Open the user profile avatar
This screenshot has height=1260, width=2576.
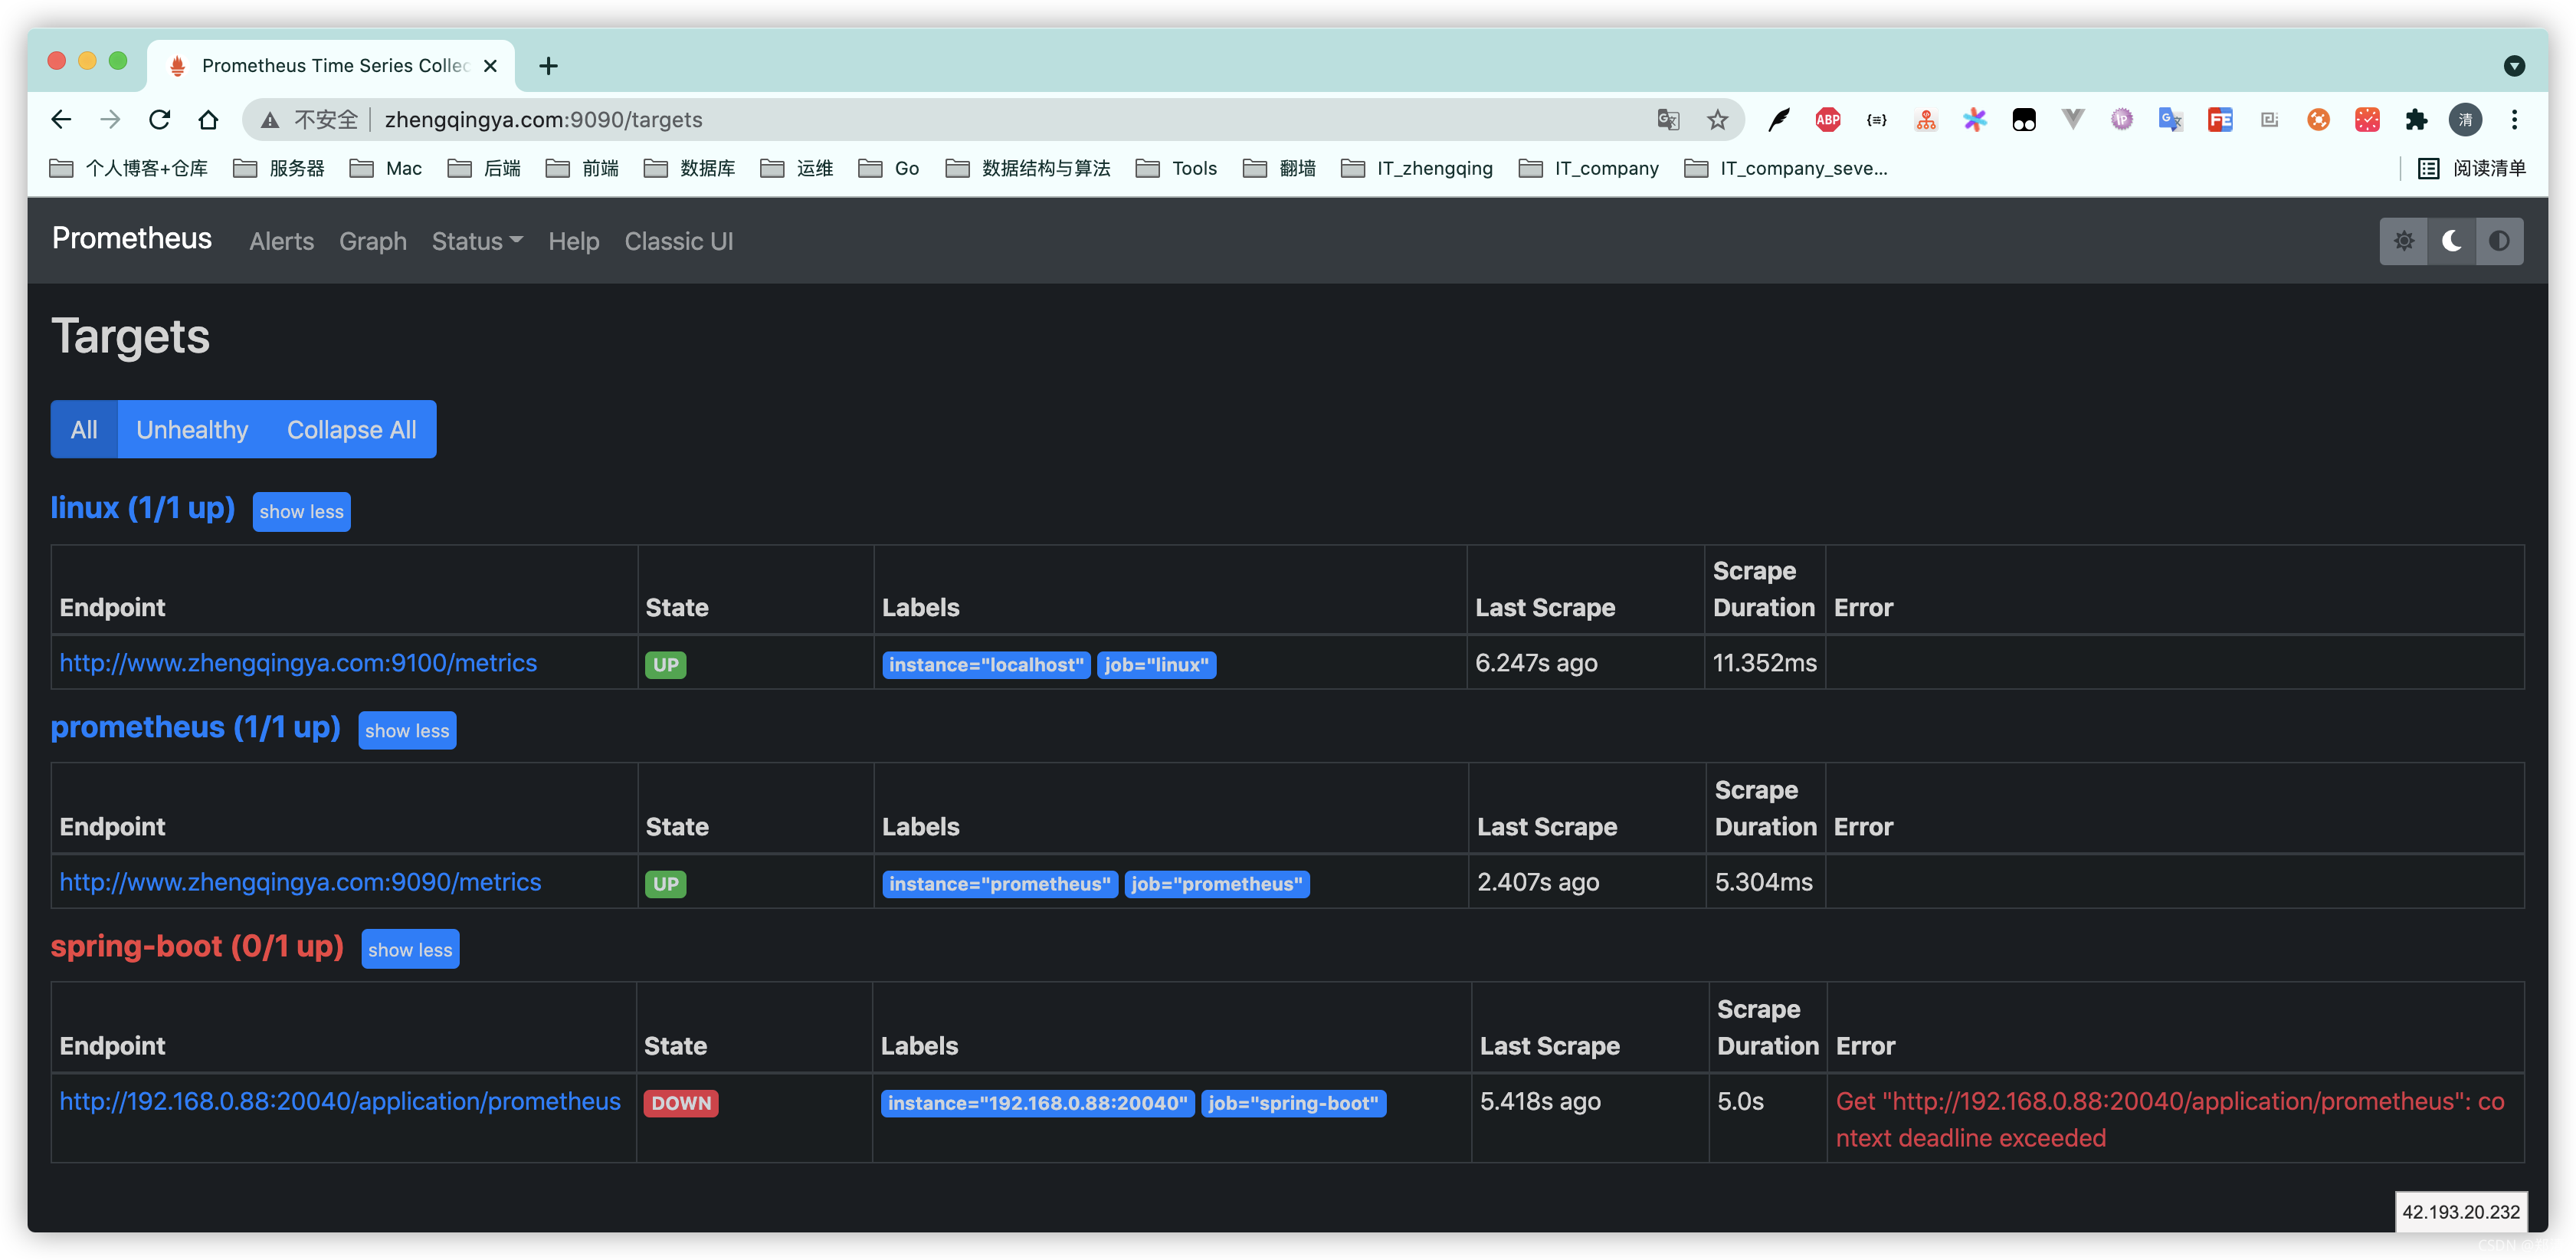pos(2465,120)
